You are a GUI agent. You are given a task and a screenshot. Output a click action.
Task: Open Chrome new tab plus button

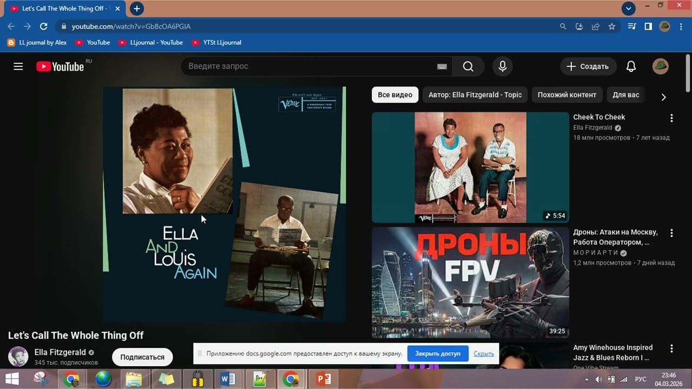click(x=137, y=9)
